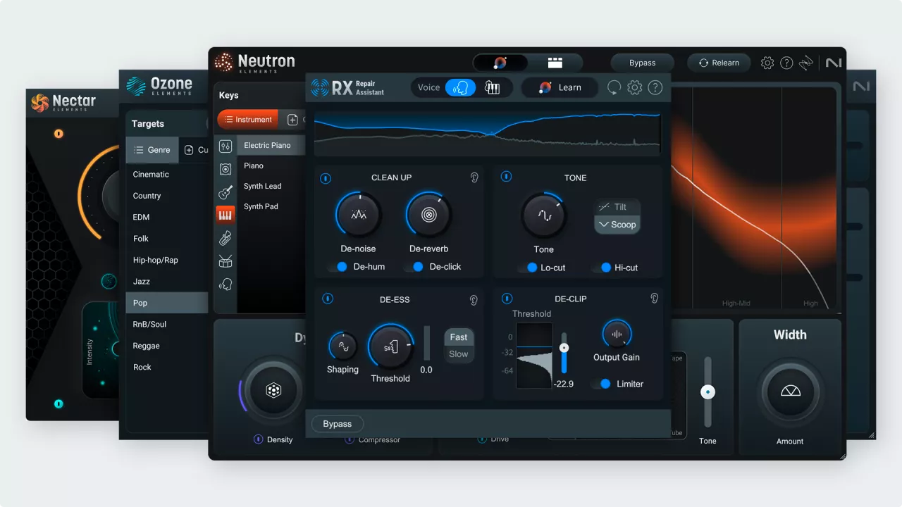
Task: Select Slow de-ess speed
Action: [459, 354]
